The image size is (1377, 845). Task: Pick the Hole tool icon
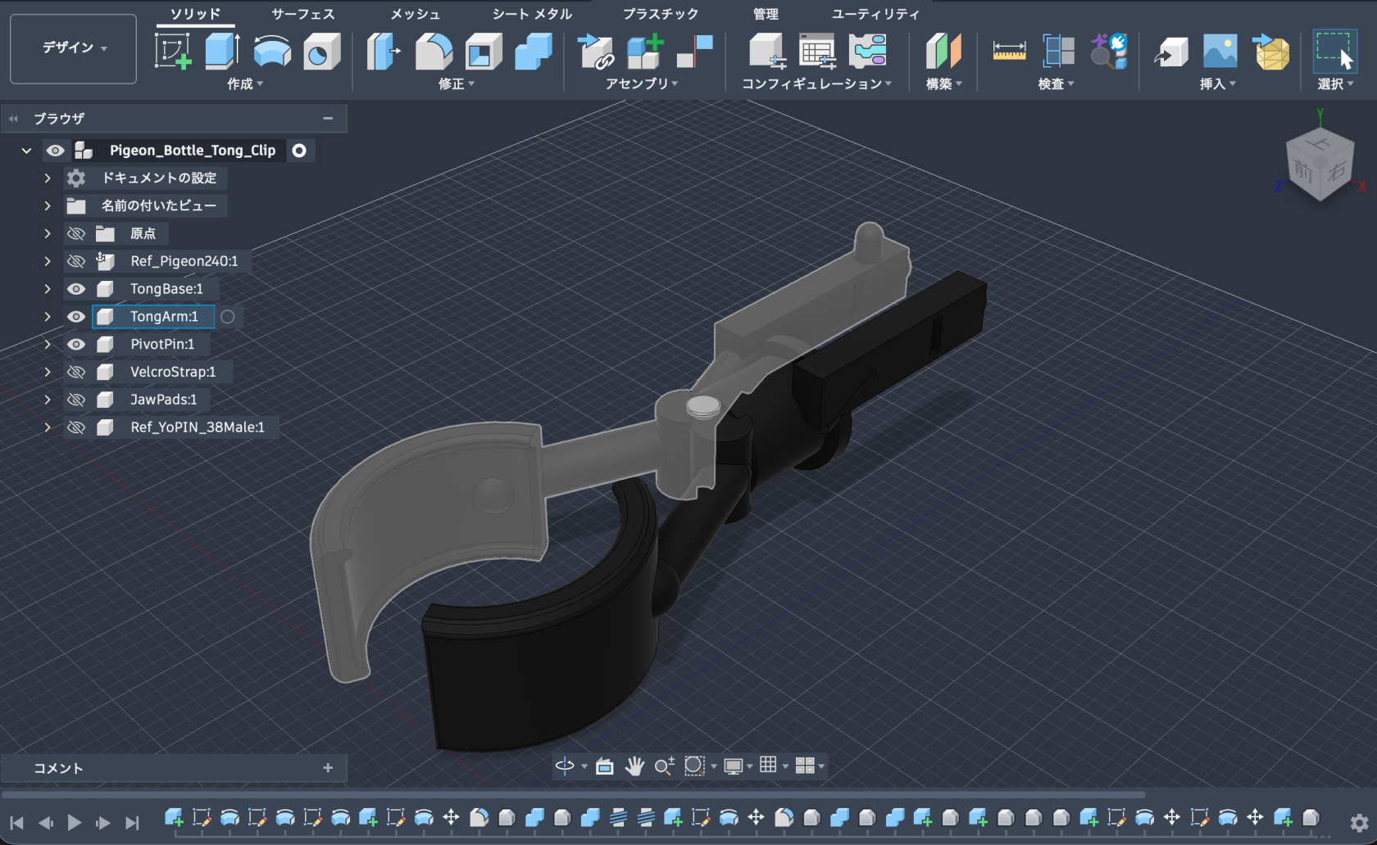click(x=321, y=51)
